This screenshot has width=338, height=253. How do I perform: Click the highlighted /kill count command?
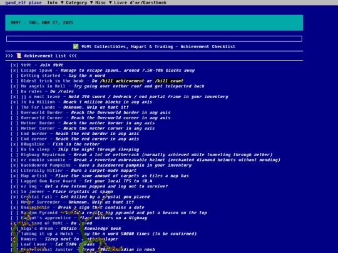pyautogui.click(x=169, y=81)
